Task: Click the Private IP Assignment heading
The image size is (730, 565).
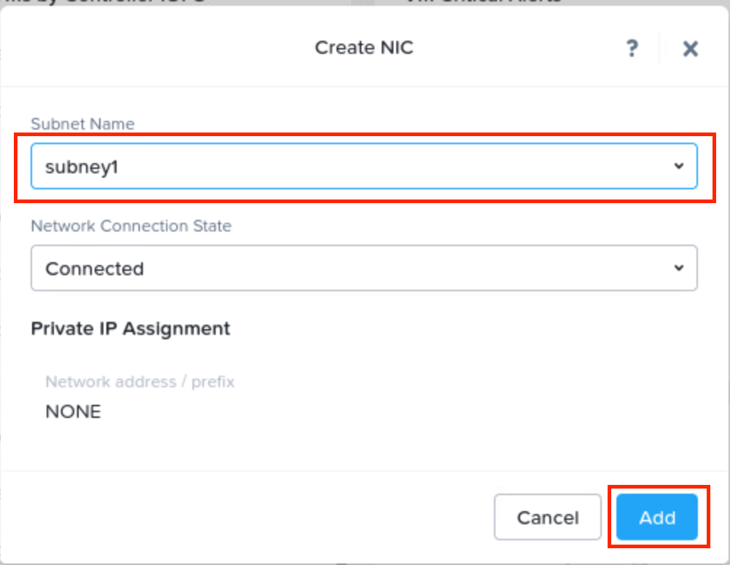Action: pos(130,328)
